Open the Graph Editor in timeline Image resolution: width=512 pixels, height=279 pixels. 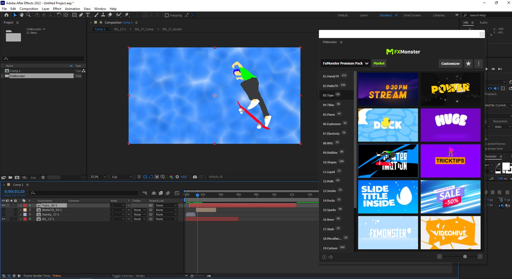[x=177, y=193]
